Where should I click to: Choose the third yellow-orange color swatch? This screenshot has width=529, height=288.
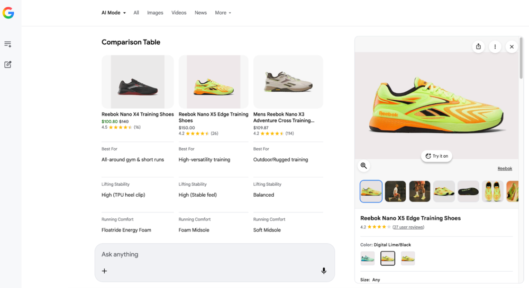point(408,258)
